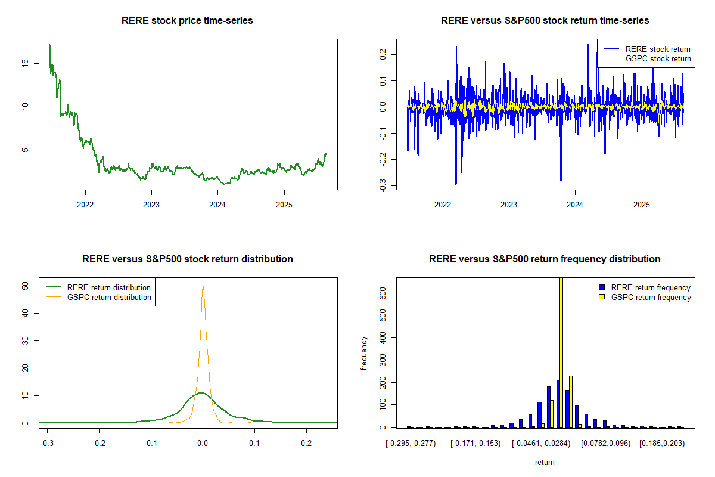Click 'RERE versus S&P500 stock return distribution' title
This screenshot has width=715, height=477.
187,259
